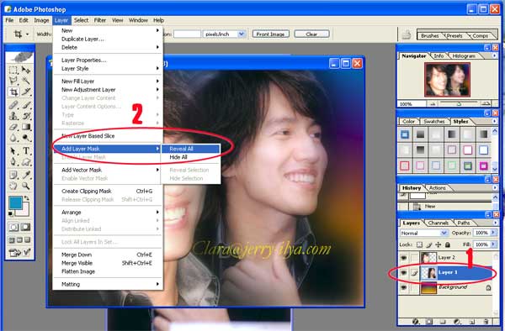Viewport: 505px width, 331px height.
Task: Choose Duplicate Layer… menu entry
Action: [x=108, y=39]
